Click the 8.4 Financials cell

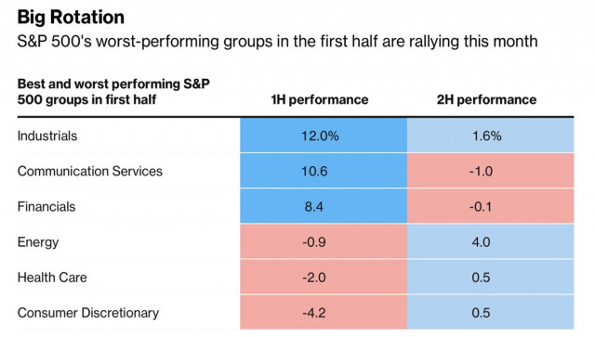tap(324, 206)
